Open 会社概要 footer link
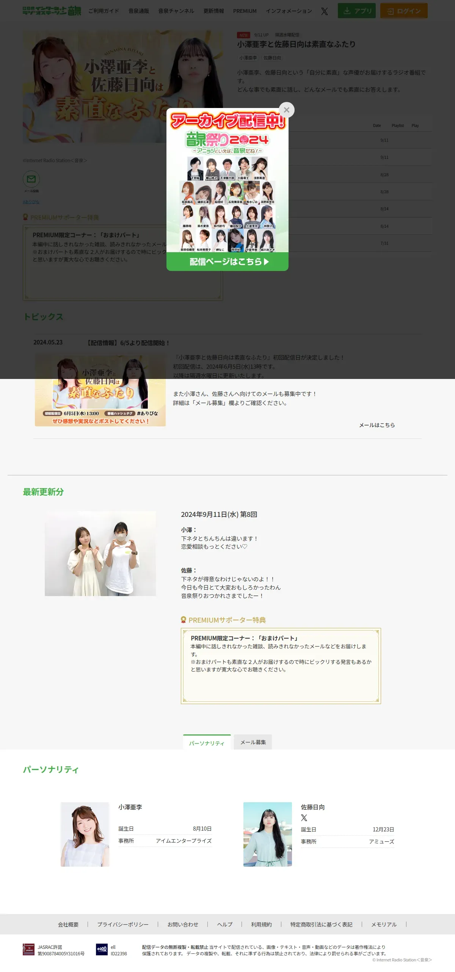Viewport: 455px width, 972px height. 68,925
